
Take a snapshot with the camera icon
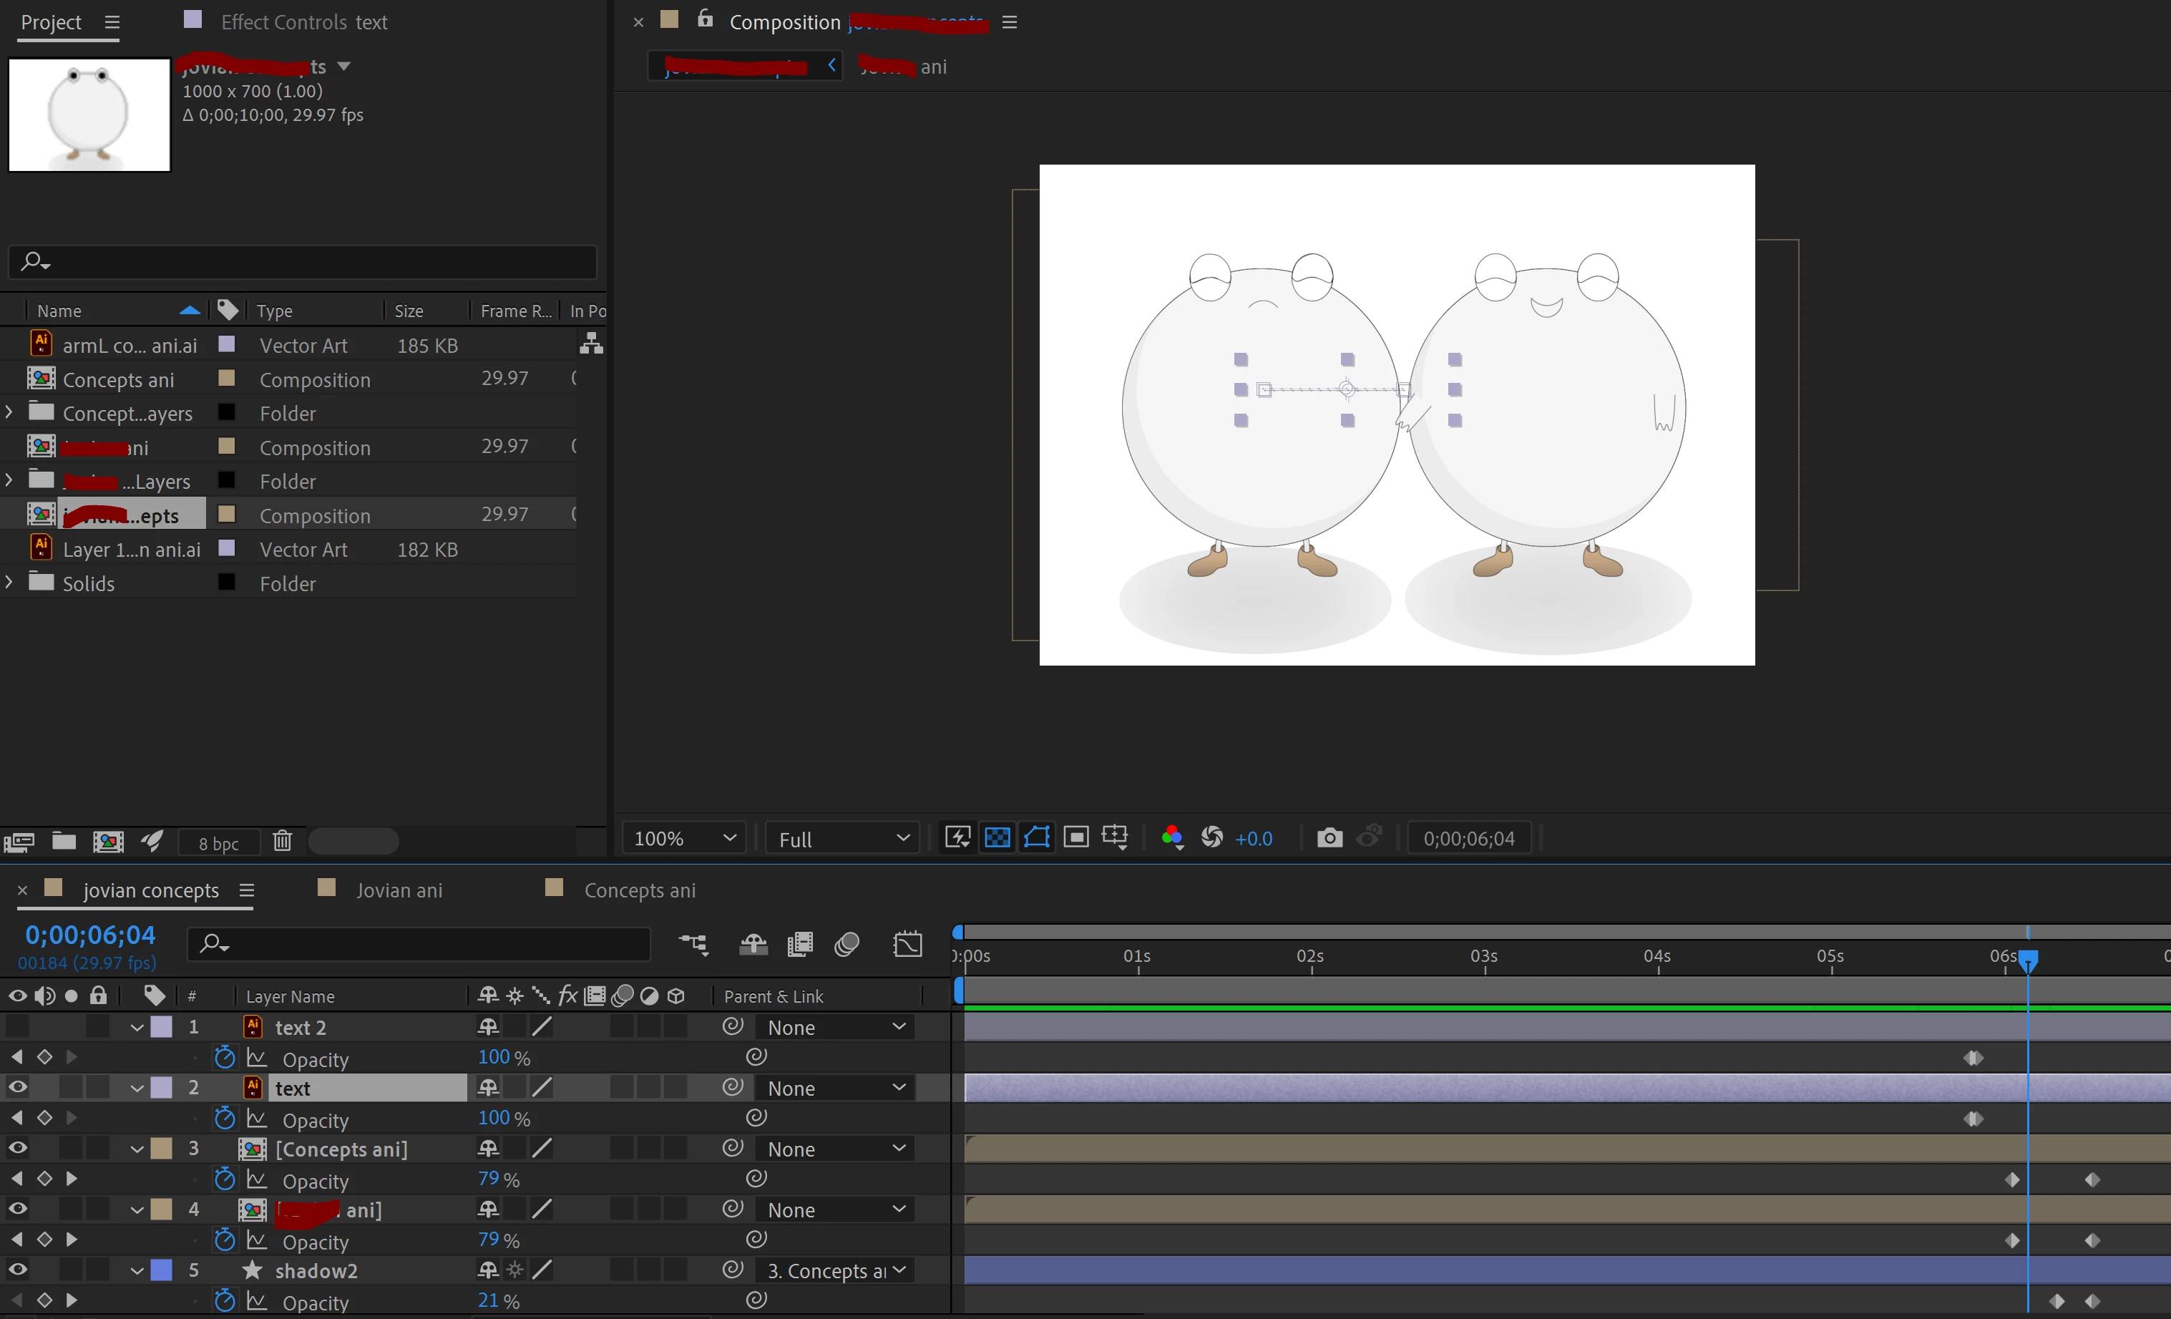tap(1329, 838)
